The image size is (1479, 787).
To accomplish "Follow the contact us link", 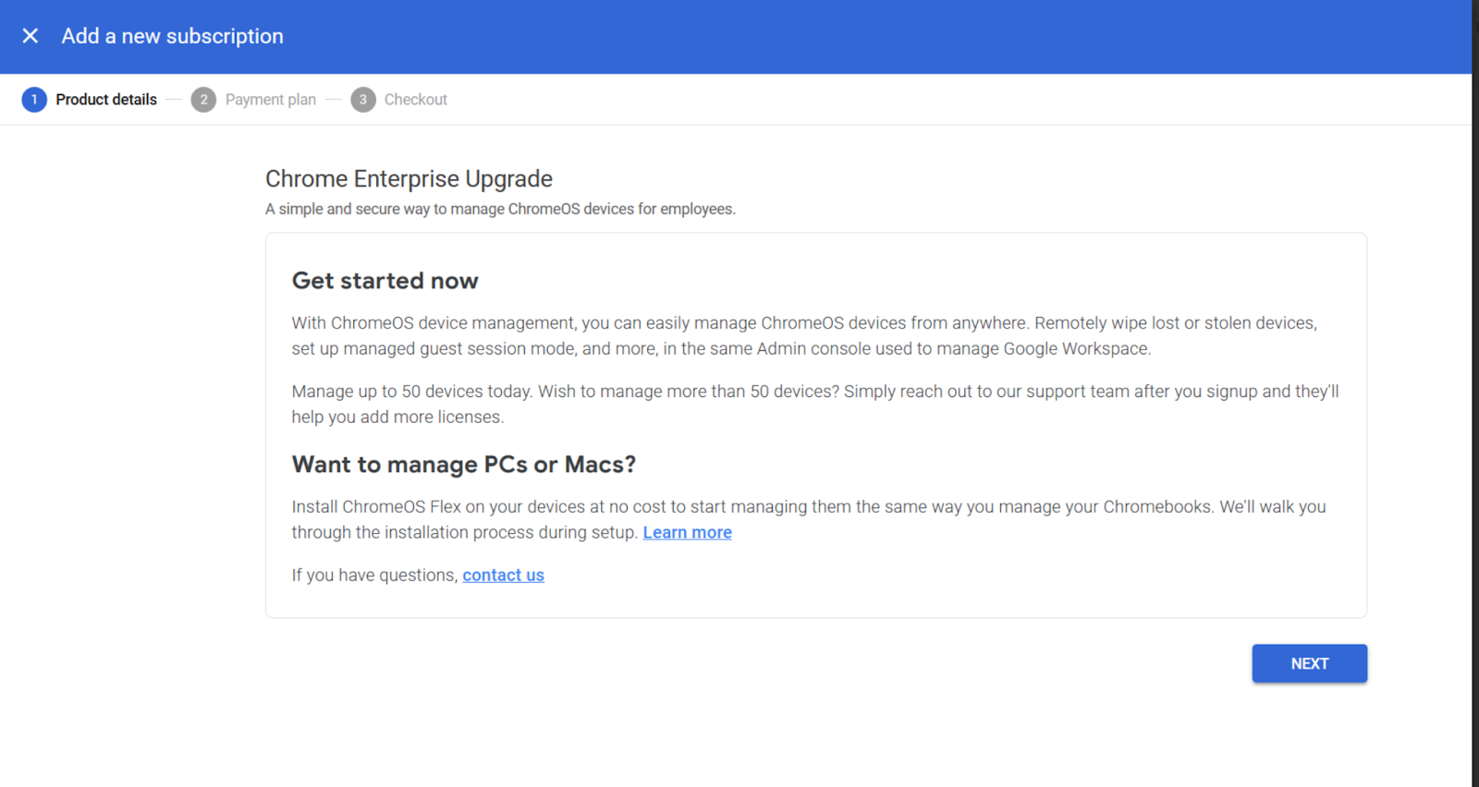I will tap(503, 575).
